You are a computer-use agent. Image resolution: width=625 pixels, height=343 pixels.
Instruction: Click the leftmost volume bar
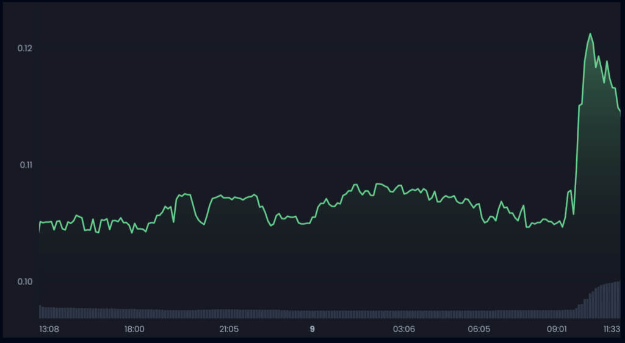pyautogui.click(x=40, y=312)
